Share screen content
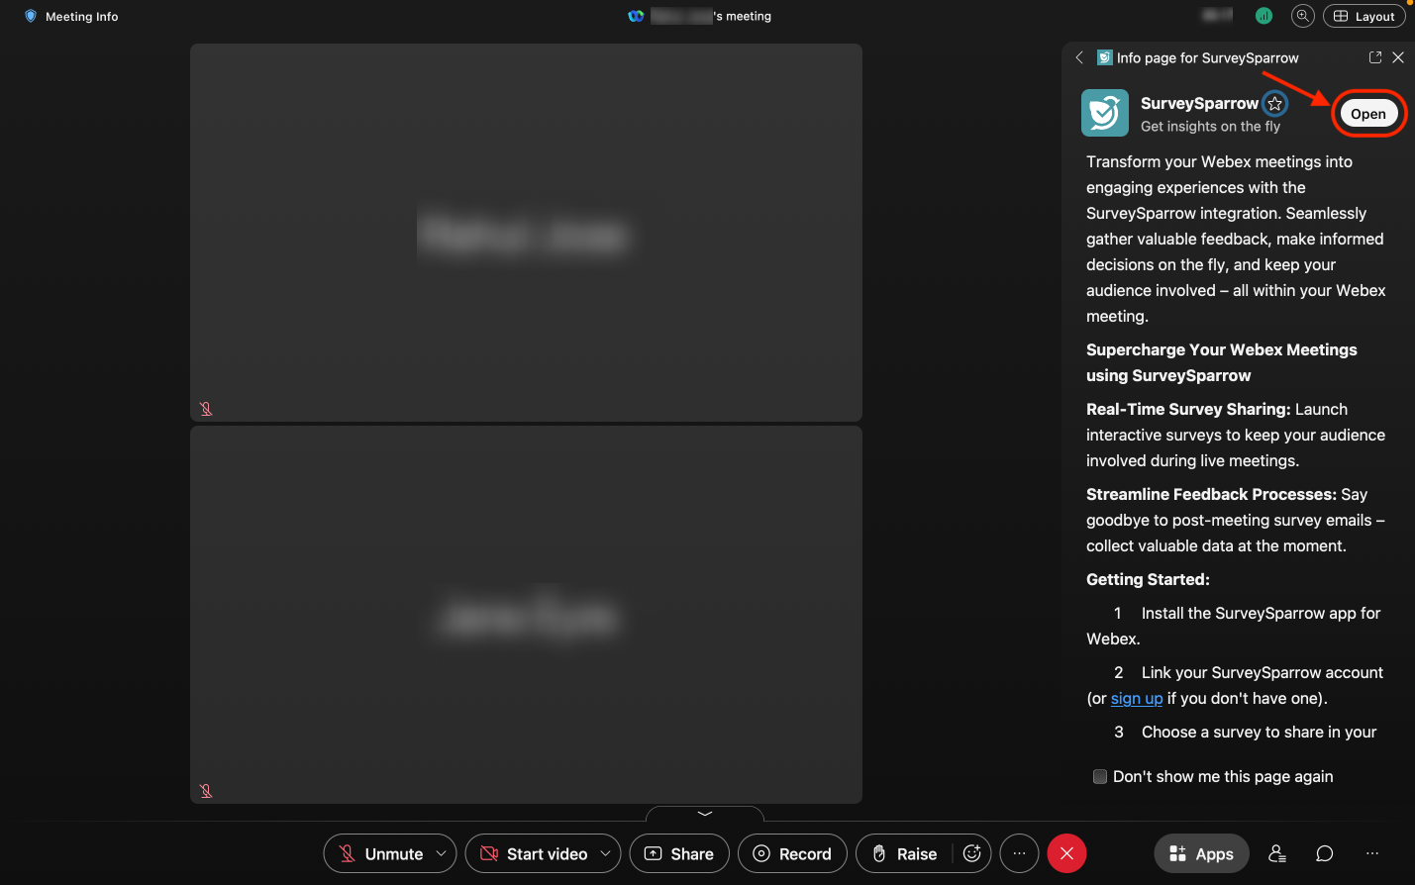This screenshot has width=1415, height=885. pos(679,853)
